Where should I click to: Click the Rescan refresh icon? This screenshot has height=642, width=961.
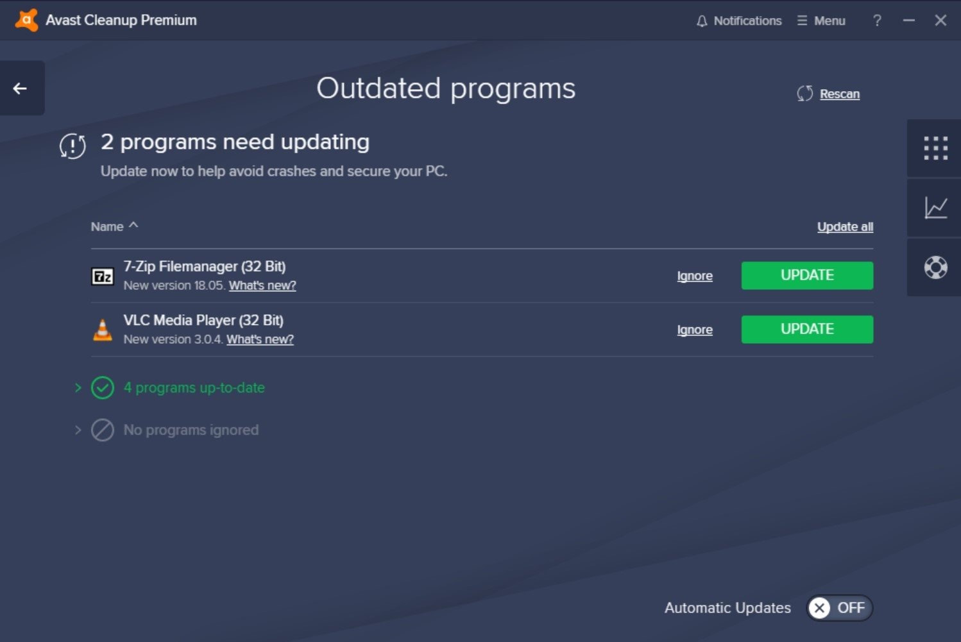click(x=804, y=93)
